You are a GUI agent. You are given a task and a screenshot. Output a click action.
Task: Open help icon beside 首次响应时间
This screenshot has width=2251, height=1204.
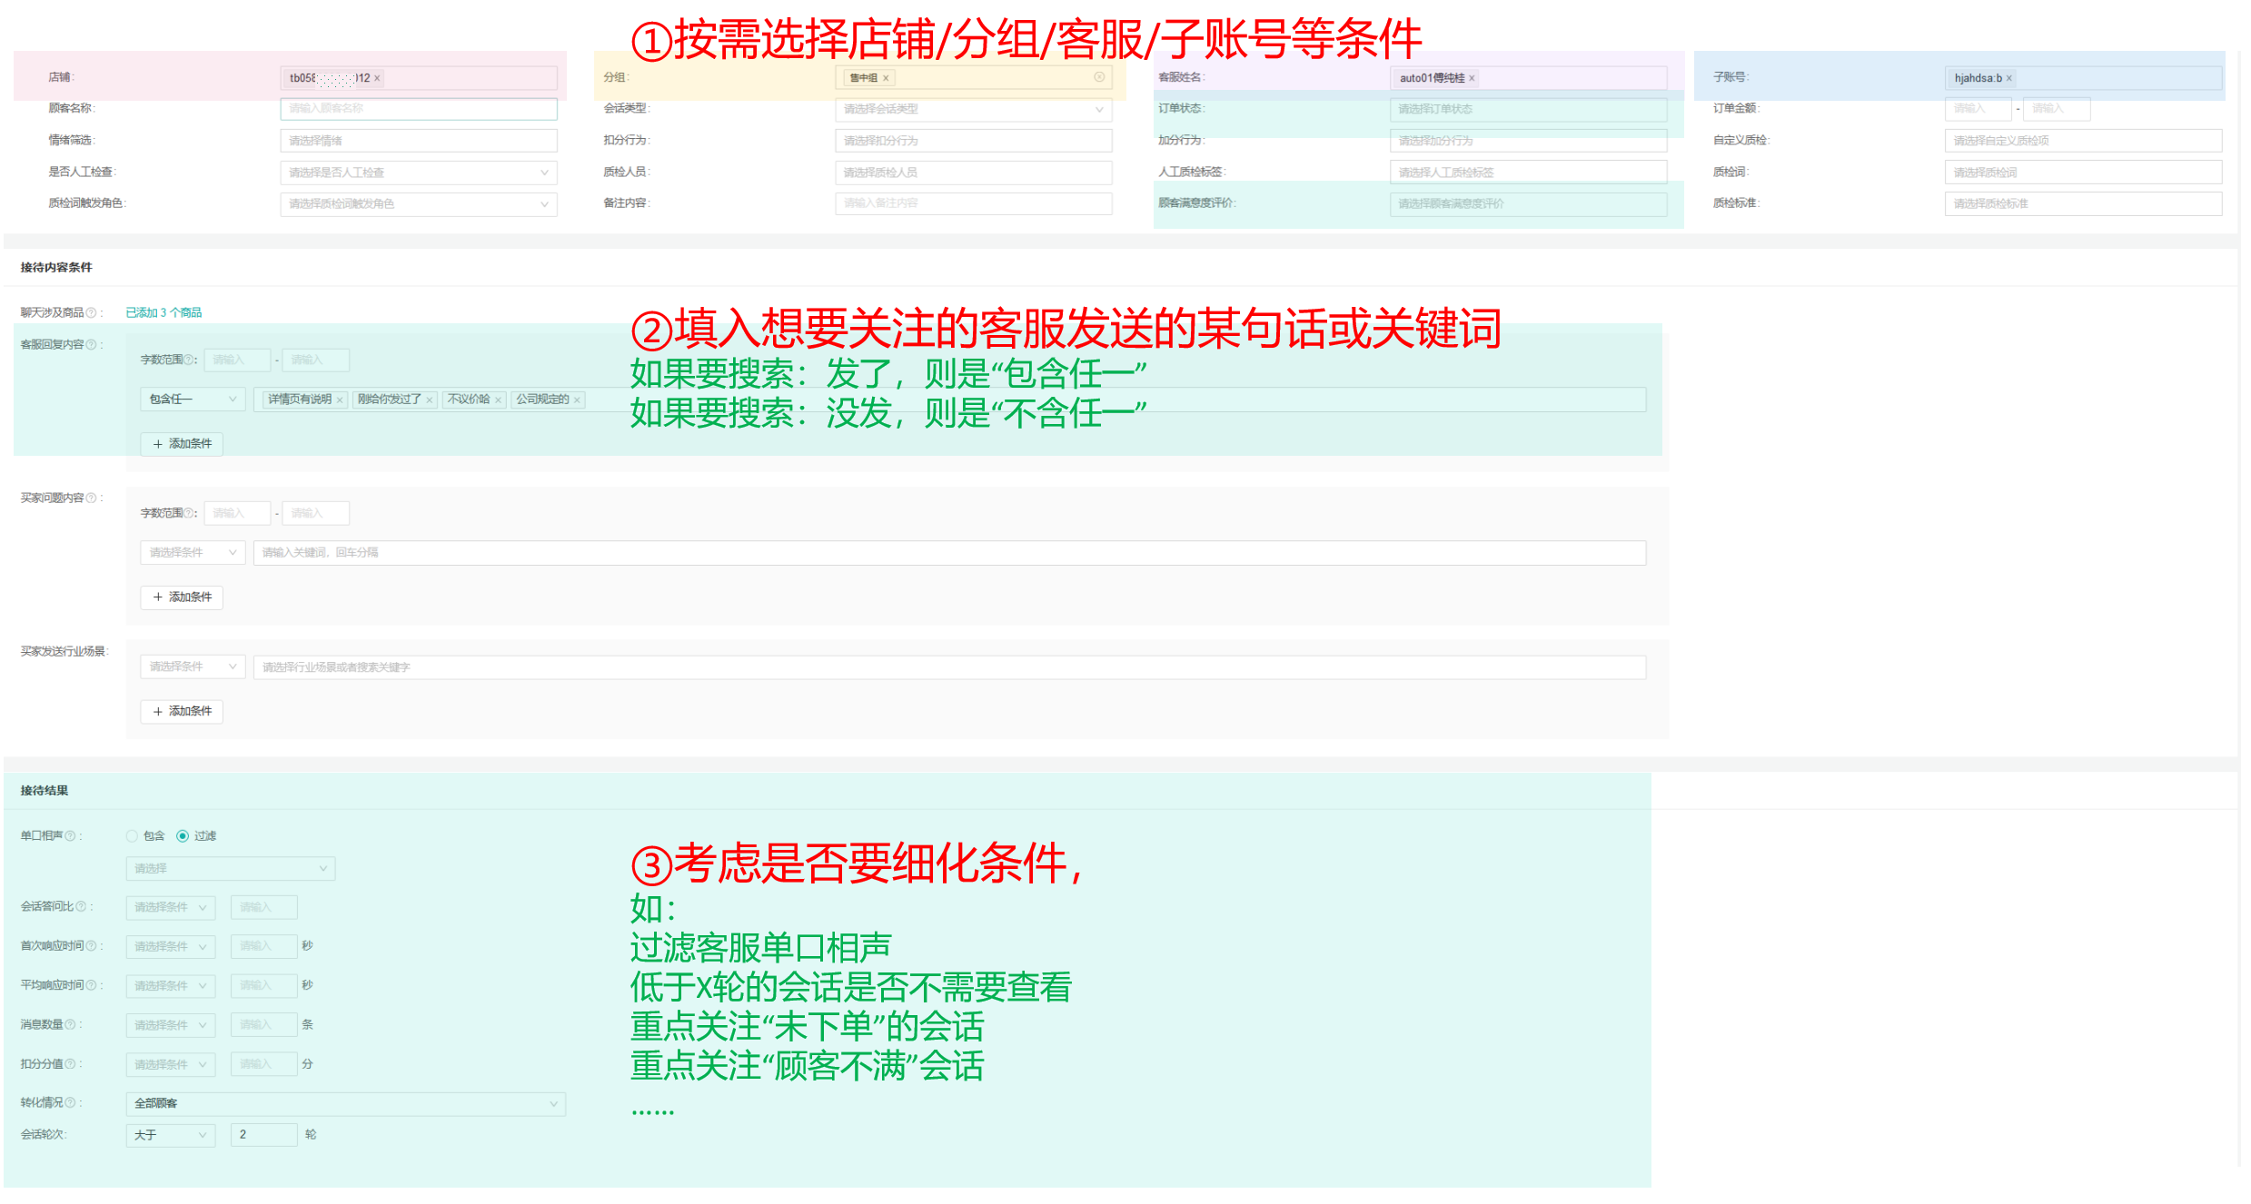coord(91,945)
